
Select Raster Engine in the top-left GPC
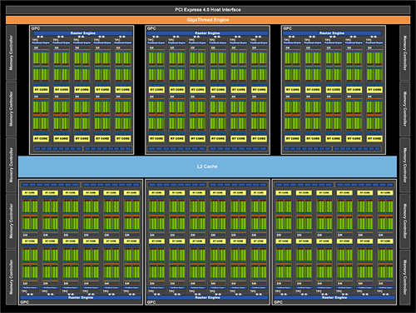[82, 33]
